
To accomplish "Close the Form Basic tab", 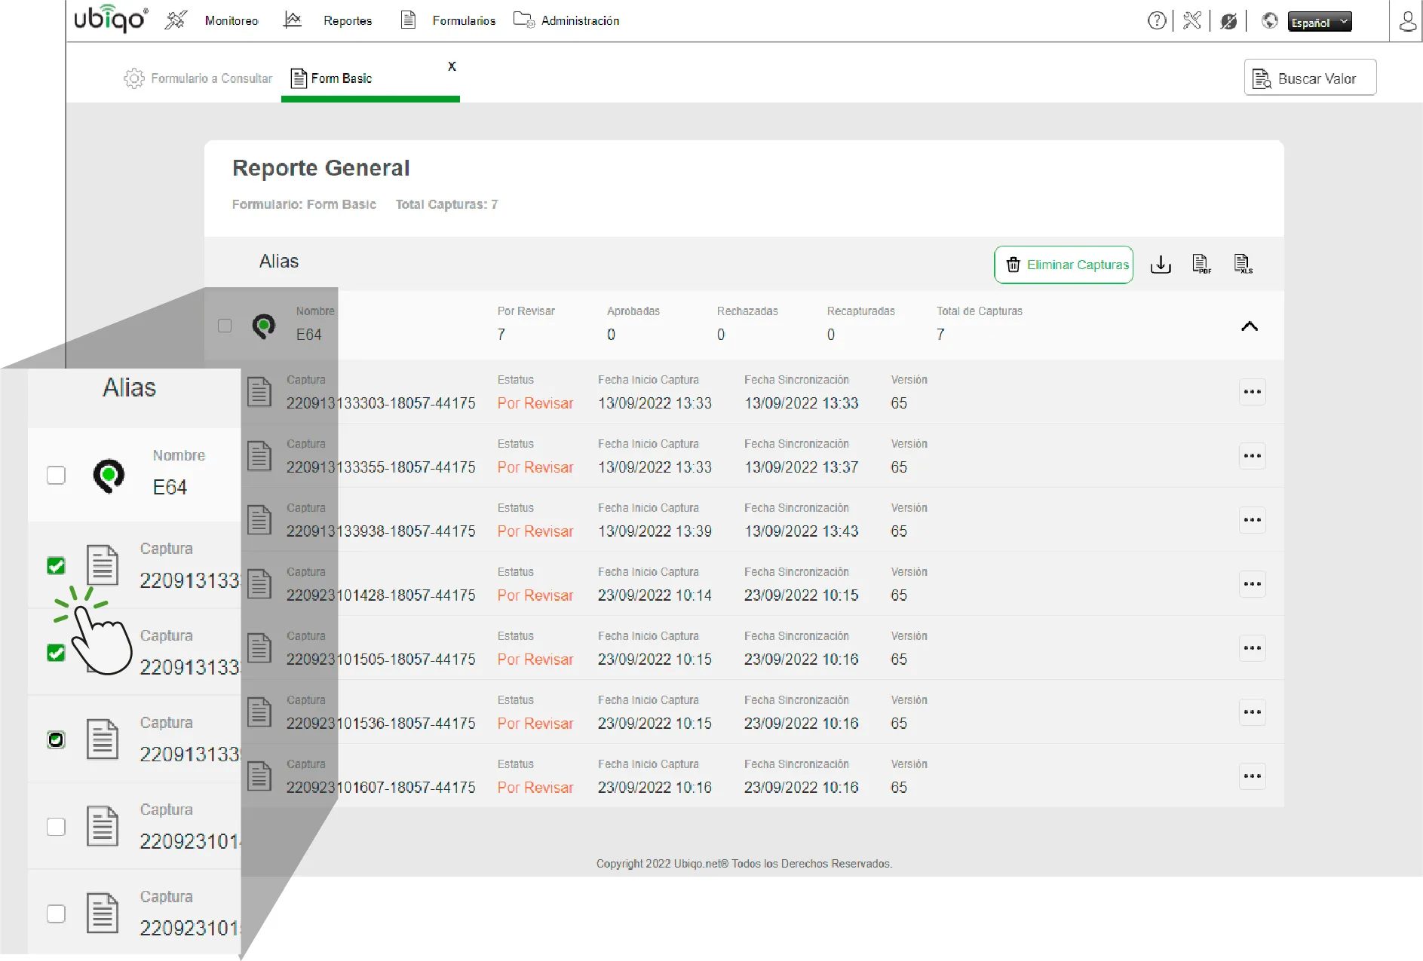I will click(x=452, y=66).
